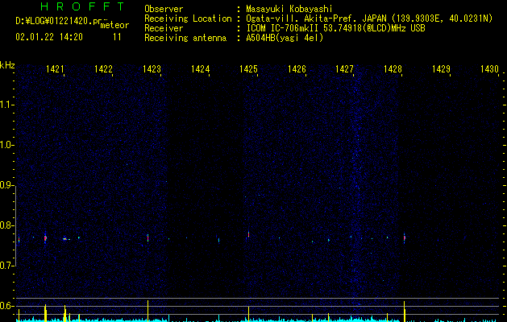The image size is (507, 322).
Task: Click the 0.8 kHz frequency label
Action: click(x=6, y=225)
